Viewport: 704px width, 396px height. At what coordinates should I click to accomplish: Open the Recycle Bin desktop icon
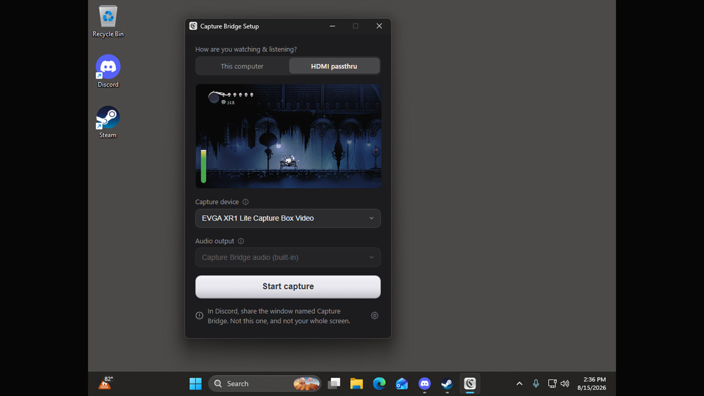108,21
